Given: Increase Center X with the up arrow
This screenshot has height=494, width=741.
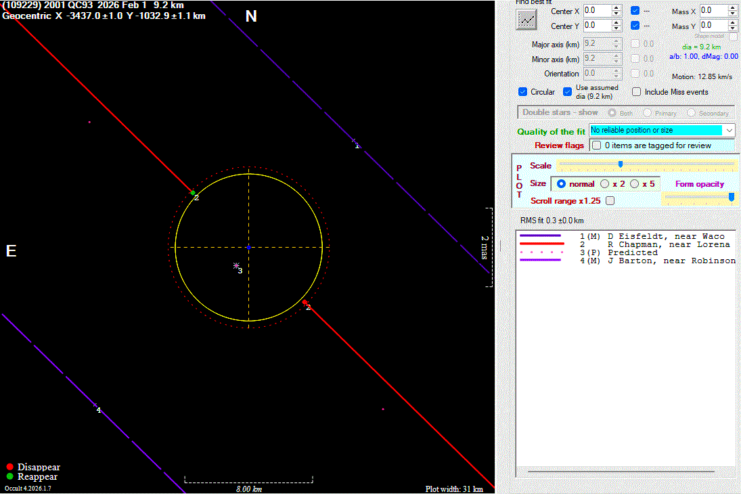Looking at the screenshot, I should click(x=616, y=8).
